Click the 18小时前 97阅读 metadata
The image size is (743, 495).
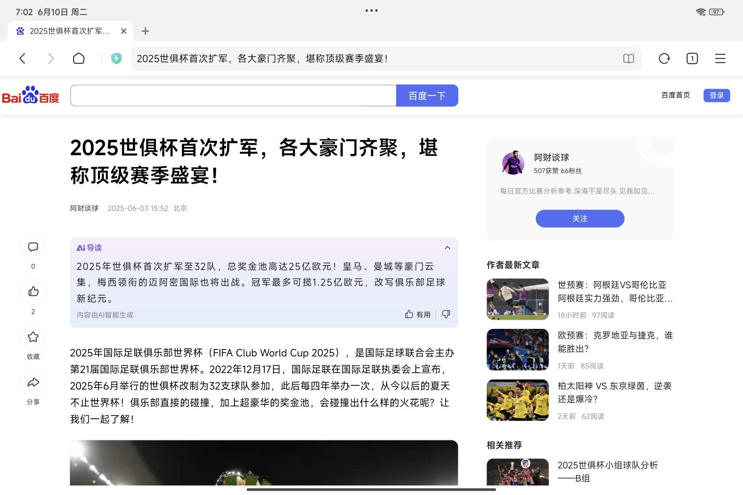click(x=586, y=315)
